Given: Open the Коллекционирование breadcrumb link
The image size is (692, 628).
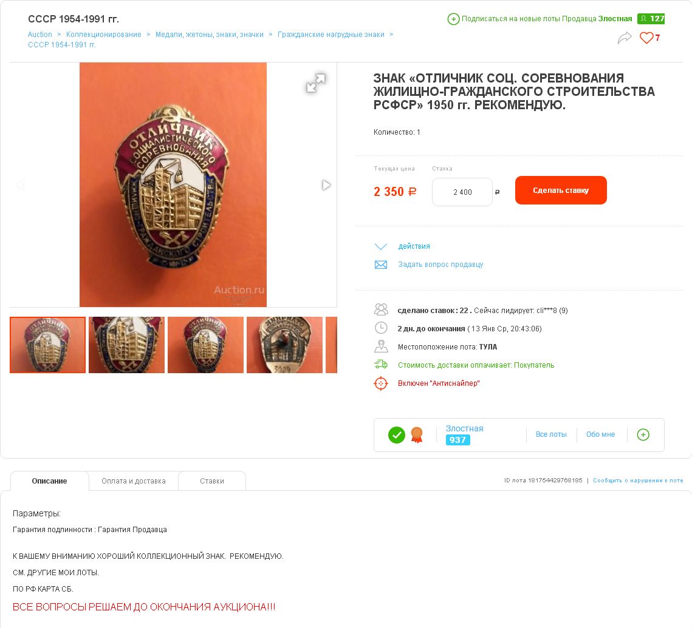Looking at the screenshot, I should pos(104,35).
